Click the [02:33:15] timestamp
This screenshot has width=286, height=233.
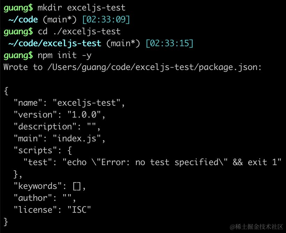tap(169, 43)
